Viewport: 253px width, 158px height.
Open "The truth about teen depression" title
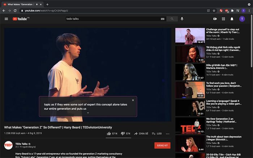[x=224, y=138]
